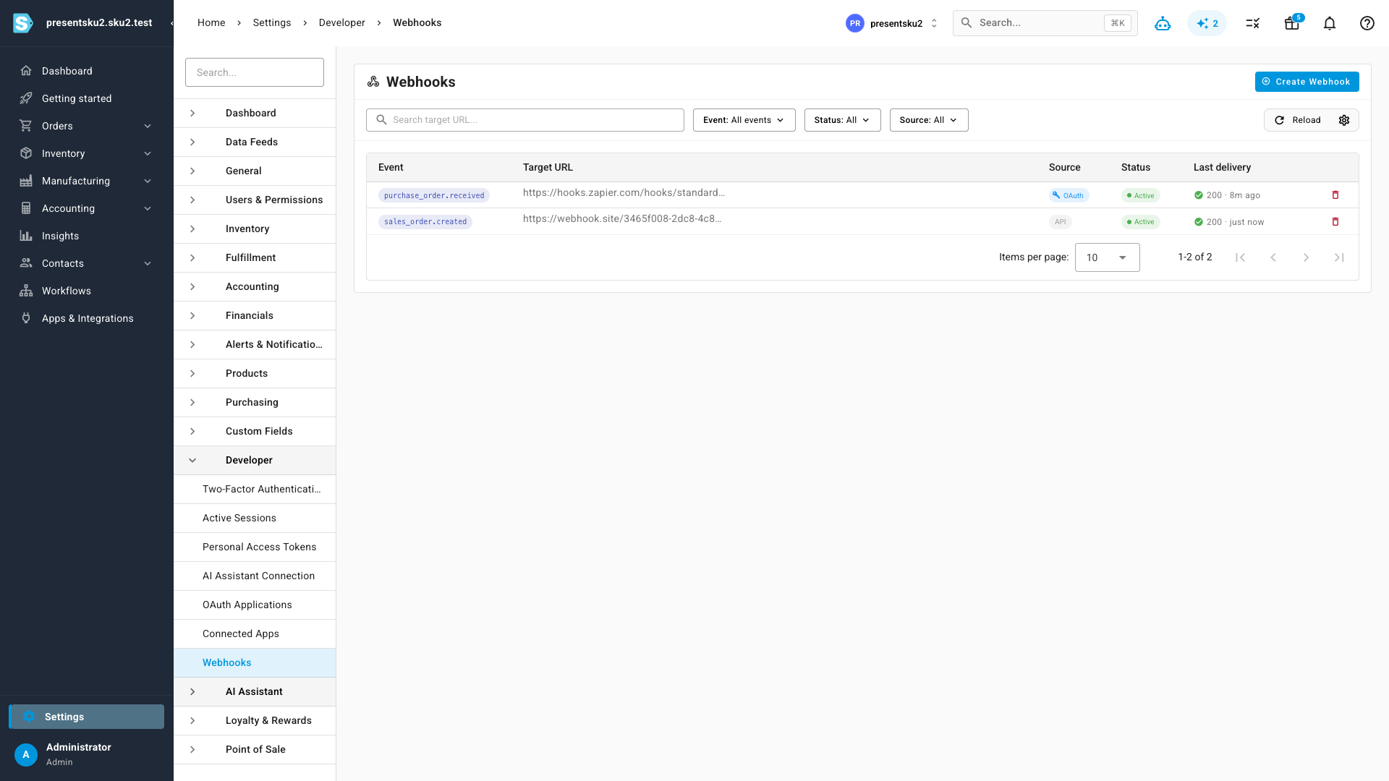
Task: Expand the Manufacturing menu
Action: click(87, 181)
